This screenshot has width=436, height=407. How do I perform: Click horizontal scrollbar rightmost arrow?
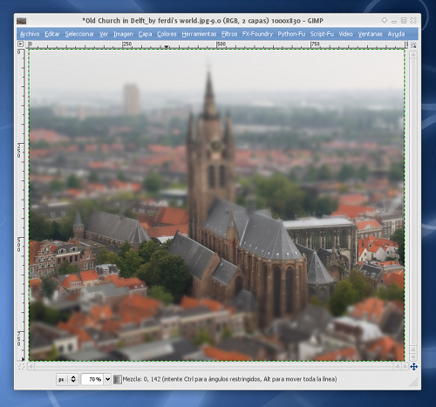[405, 367]
